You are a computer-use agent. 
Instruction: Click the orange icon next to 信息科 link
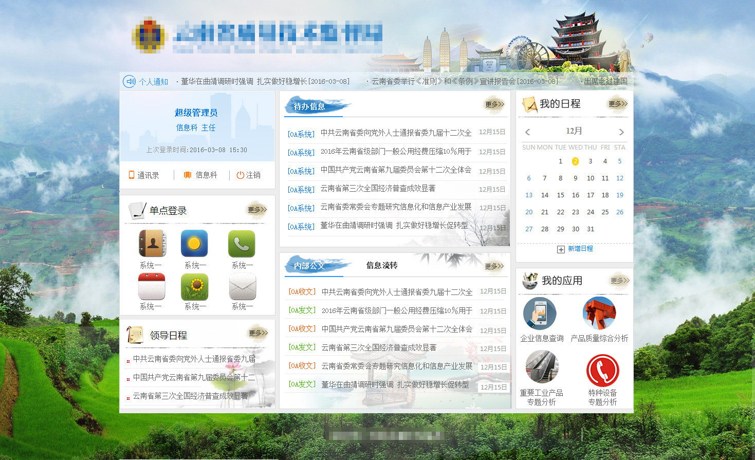click(188, 175)
